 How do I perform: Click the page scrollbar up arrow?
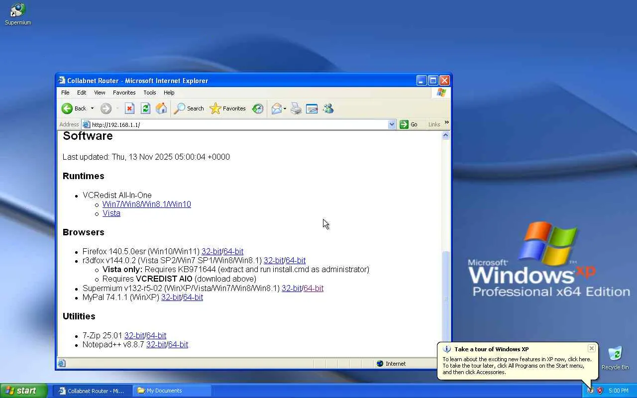click(x=446, y=135)
